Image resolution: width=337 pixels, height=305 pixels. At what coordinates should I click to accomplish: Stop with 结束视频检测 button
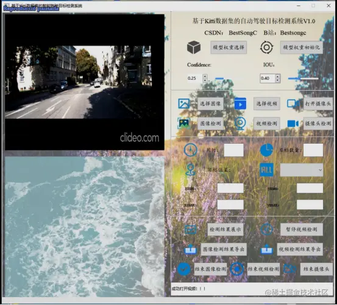263,269
